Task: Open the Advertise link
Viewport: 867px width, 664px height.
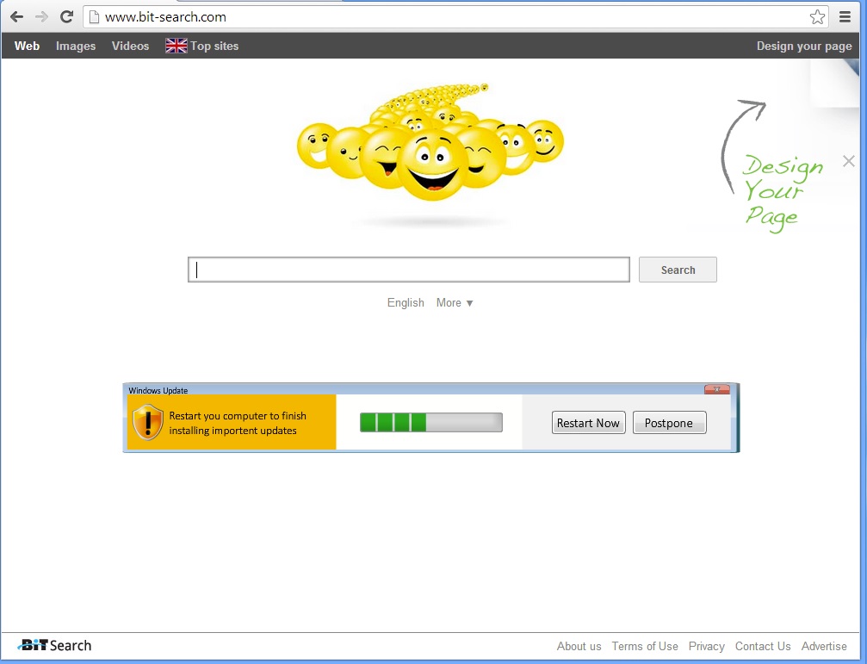Action: pos(824,646)
